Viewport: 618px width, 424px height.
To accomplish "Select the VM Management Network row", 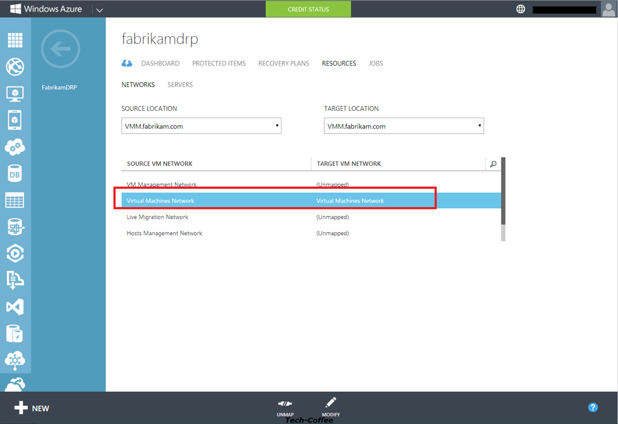I will click(x=311, y=184).
